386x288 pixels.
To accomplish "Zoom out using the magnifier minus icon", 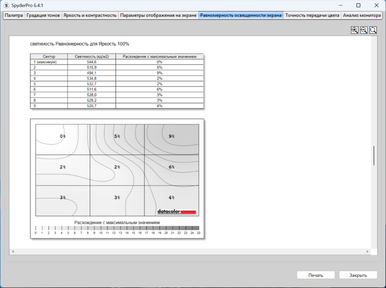I will tap(364, 30).
